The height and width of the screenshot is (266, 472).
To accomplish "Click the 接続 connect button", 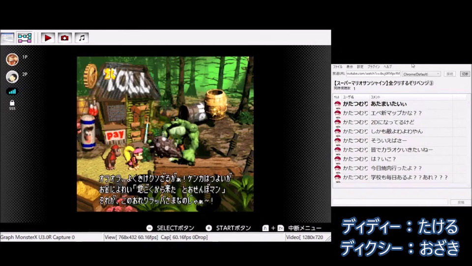I will click(x=450, y=74).
